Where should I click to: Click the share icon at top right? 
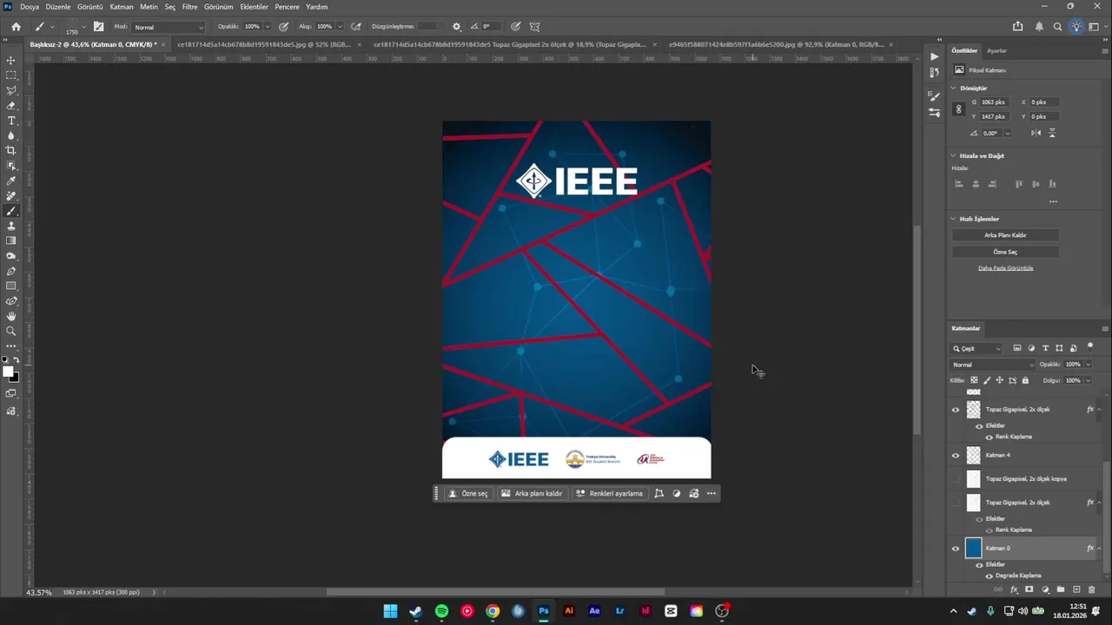[1018, 27]
